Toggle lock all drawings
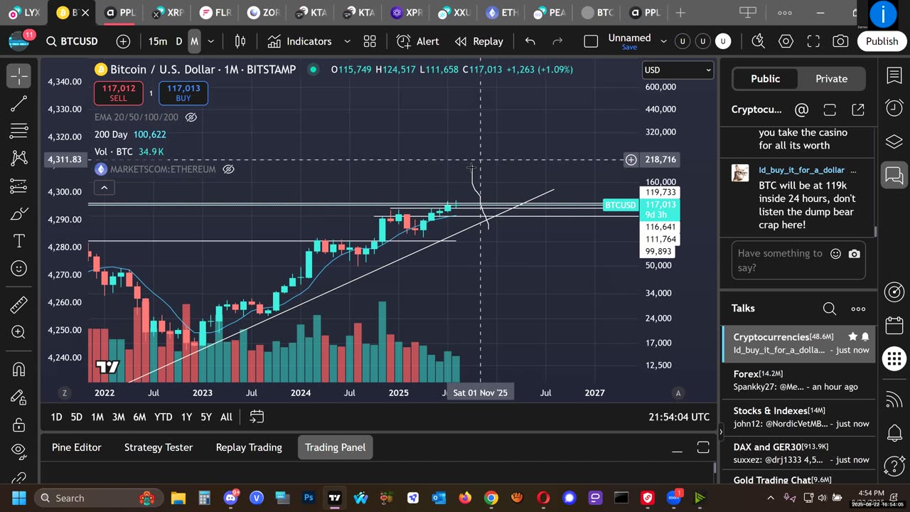Image resolution: width=910 pixels, height=512 pixels. (x=19, y=424)
